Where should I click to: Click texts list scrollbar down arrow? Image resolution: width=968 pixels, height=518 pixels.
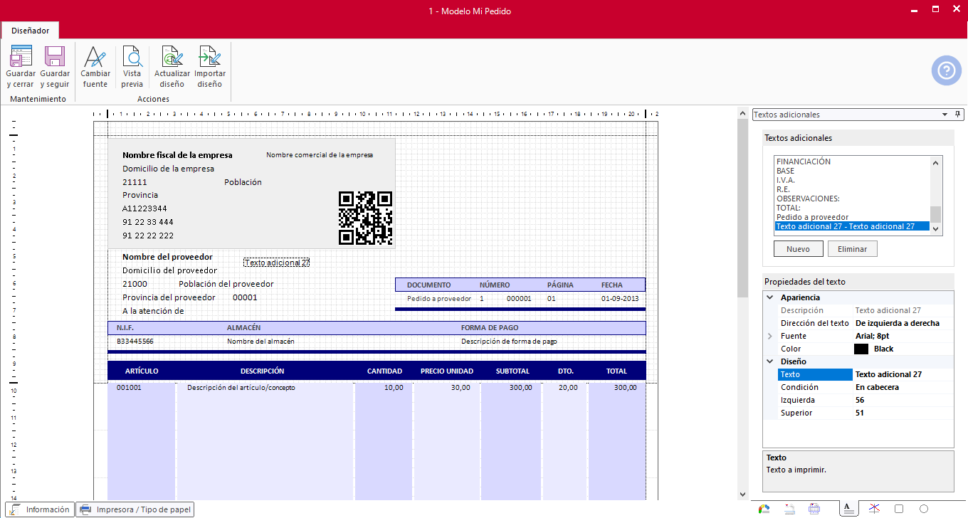[936, 229]
